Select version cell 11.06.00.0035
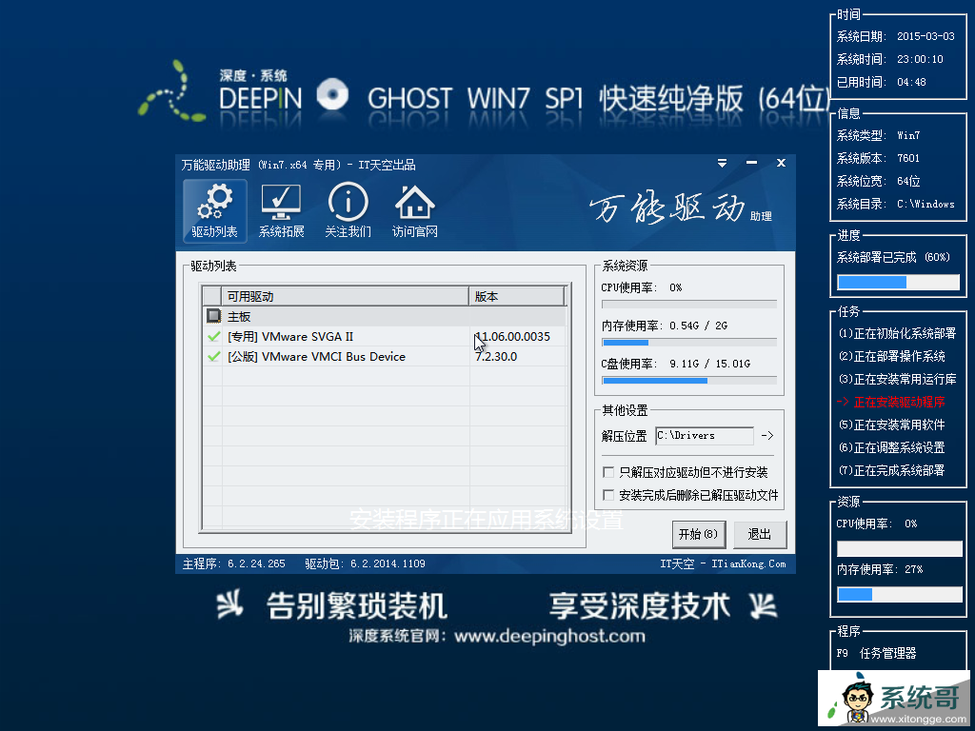975x731 pixels. 512,336
